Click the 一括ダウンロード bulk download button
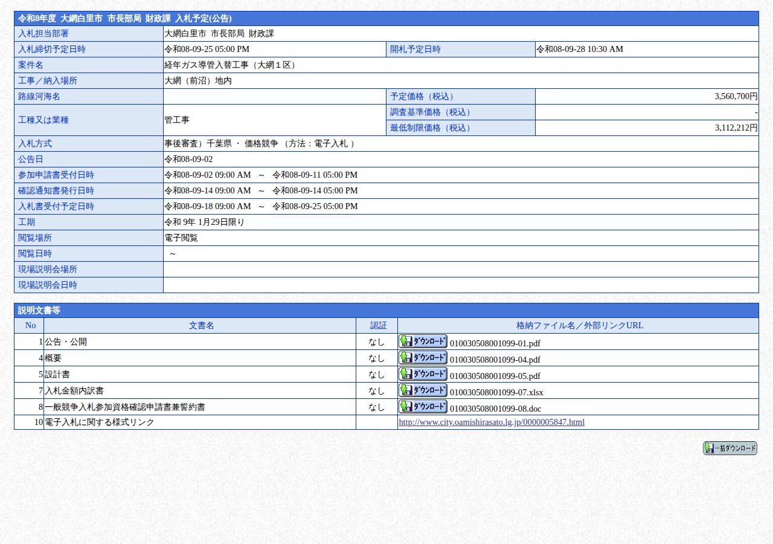The height and width of the screenshot is (544, 773). point(730,448)
